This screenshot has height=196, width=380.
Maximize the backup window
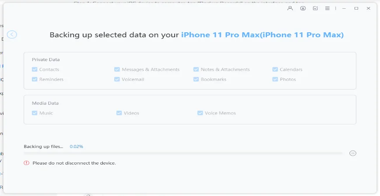click(x=356, y=8)
